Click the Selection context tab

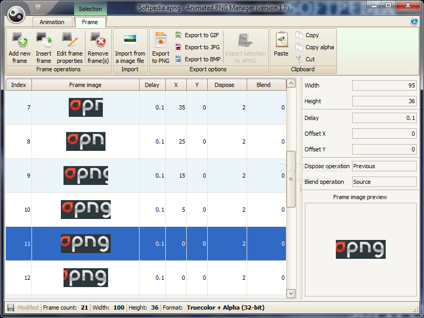(90, 9)
